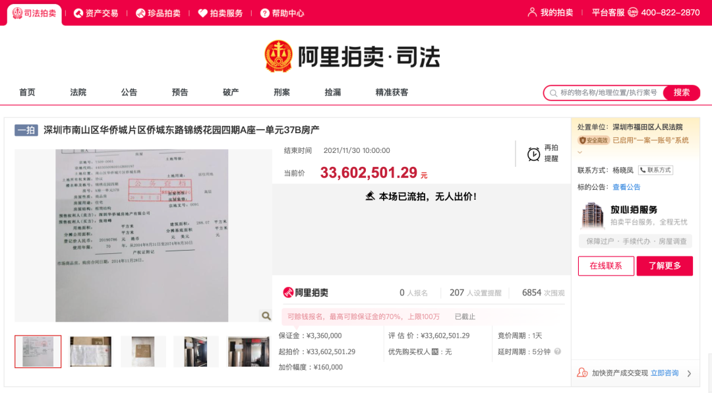This screenshot has width=712, height=393.
Task: Click the arrow next to 立即咨询
Action: point(690,373)
